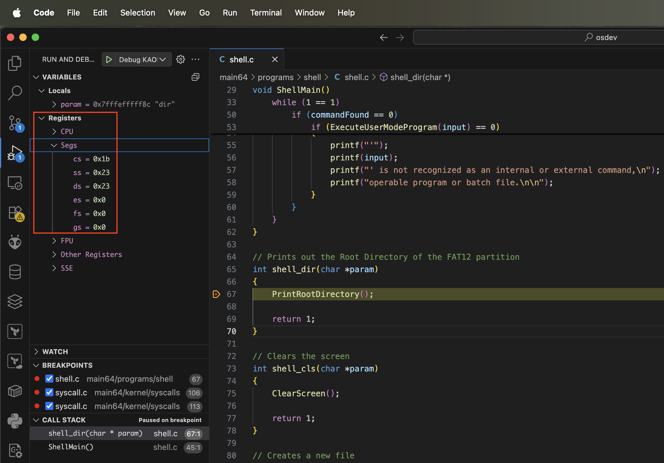Viewport: 664px width, 463px height.
Task: Open the Run and Debug view icon
Action: coord(15,153)
